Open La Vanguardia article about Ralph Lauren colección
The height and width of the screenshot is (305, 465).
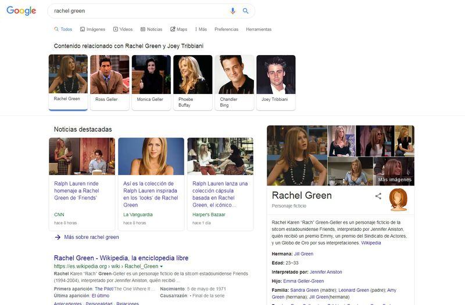pyautogui.click(x=151, y=194)
